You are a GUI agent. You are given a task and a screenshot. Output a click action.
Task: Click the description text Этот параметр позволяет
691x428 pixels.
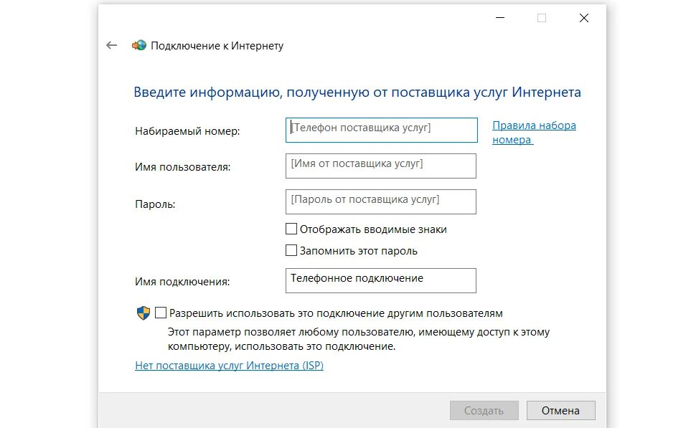click(359, 339)
